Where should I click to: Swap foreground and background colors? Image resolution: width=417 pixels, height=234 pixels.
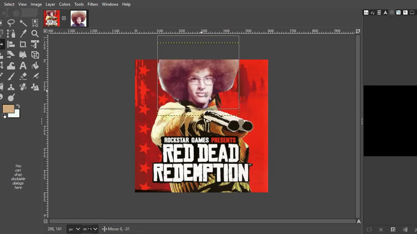click(18, 106)
